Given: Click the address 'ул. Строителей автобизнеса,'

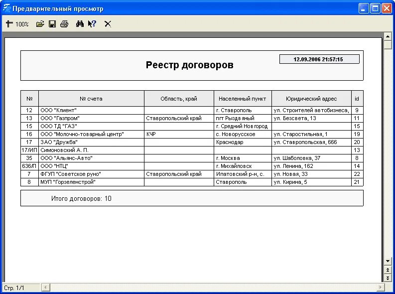Looking at the screenshot, I should (311, 110).
